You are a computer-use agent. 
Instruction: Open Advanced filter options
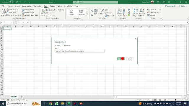(109, 16)
